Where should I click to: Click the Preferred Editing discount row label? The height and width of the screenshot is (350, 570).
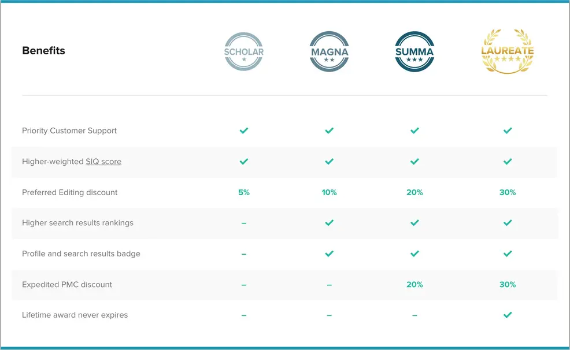pyautogui.click(x=69, y=192)
